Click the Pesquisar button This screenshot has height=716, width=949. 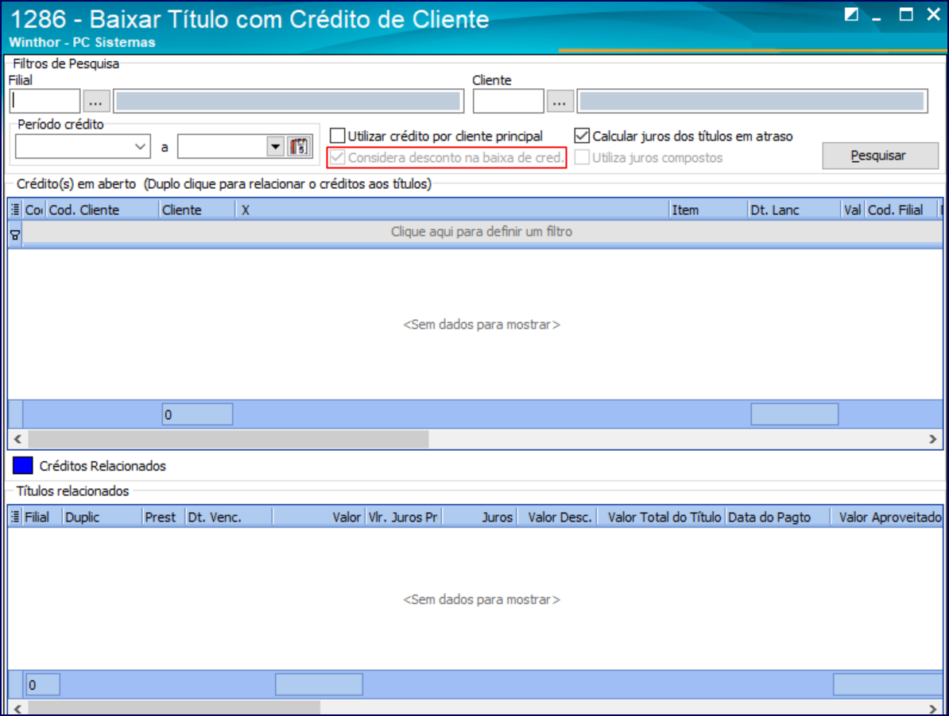click(880, 156)
